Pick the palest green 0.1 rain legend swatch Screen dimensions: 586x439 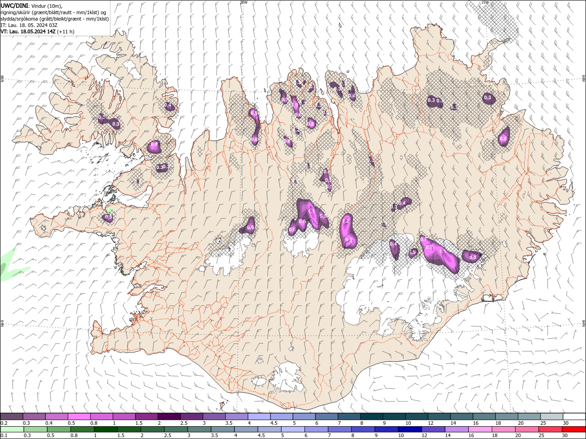(12, 429)
